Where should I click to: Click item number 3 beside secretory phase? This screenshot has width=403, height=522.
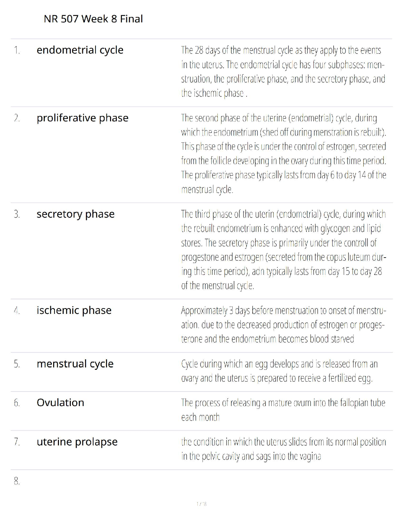(x=17, y=215)
